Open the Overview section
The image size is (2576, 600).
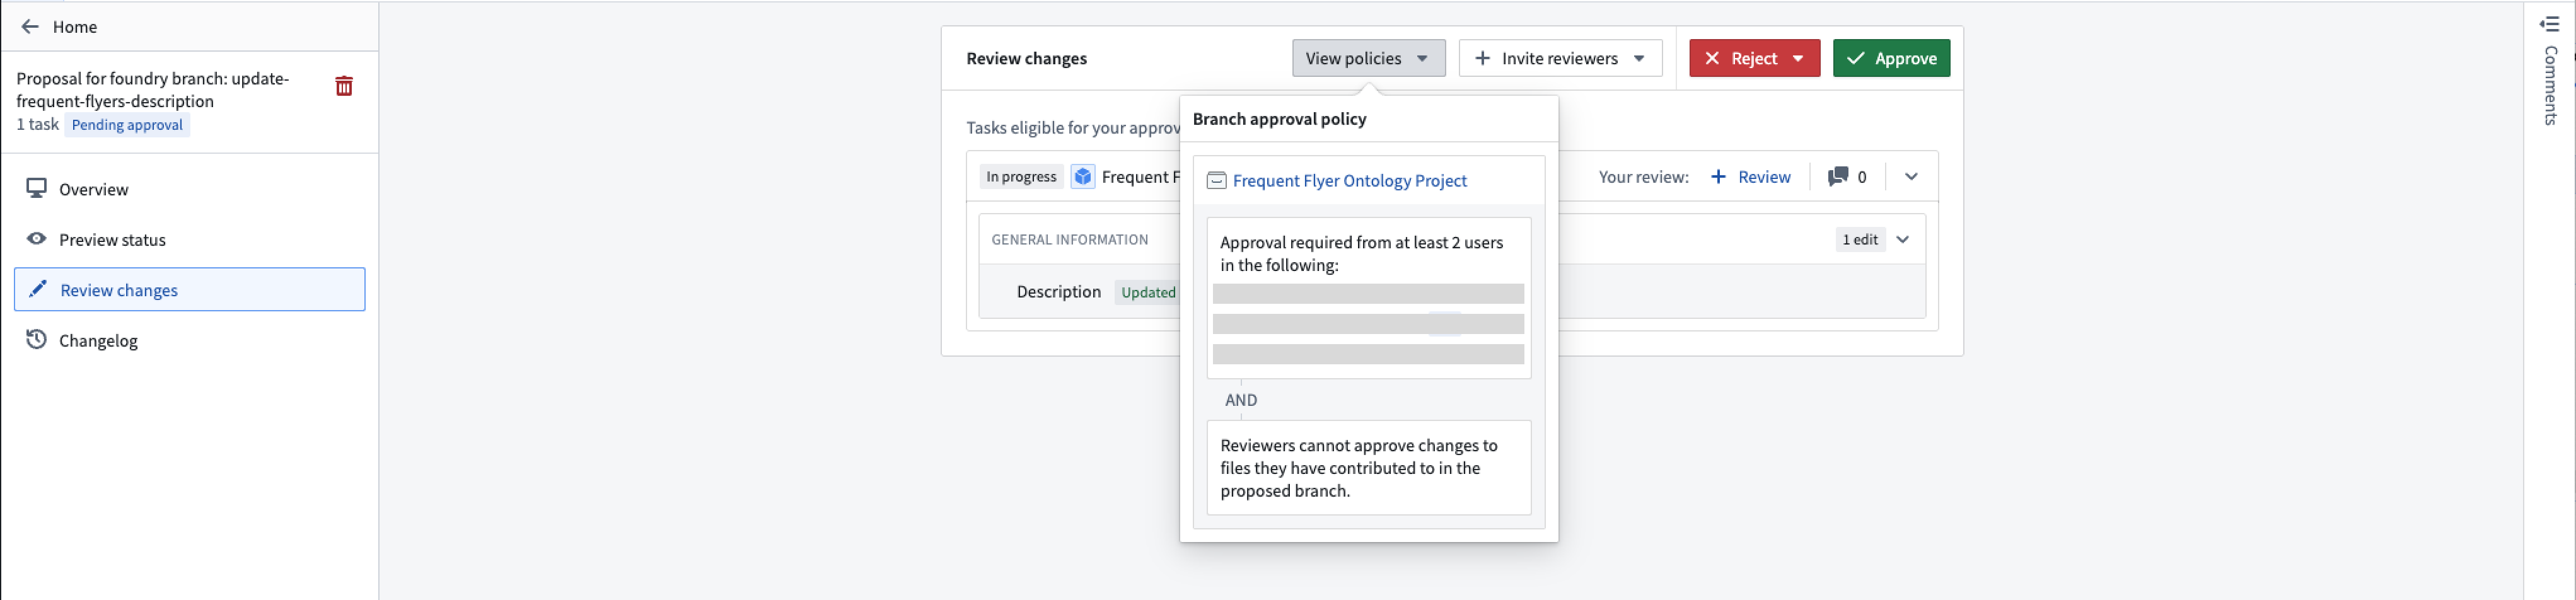(94, 188)
